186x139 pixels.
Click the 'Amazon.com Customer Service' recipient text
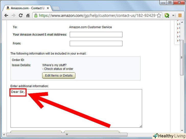90,27
